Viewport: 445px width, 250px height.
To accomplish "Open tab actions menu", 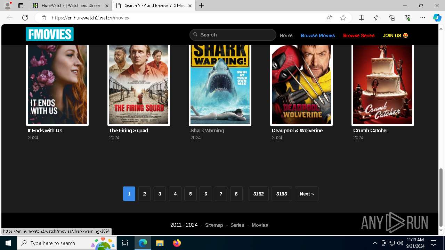I will (x=21, y=6).
